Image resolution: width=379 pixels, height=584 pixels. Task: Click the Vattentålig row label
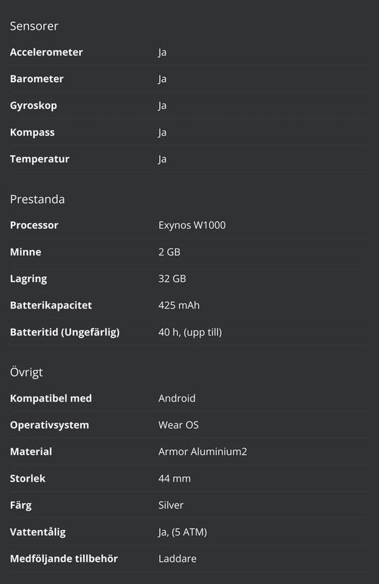38,532
